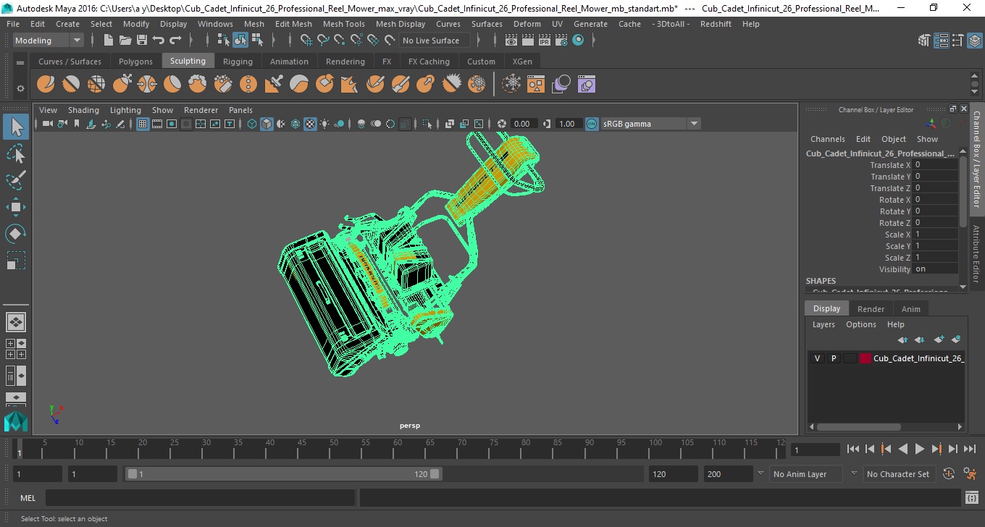This screenshot has height=527, width=985.
Task: Select the Grab sculpting tool
Action: 122,85
